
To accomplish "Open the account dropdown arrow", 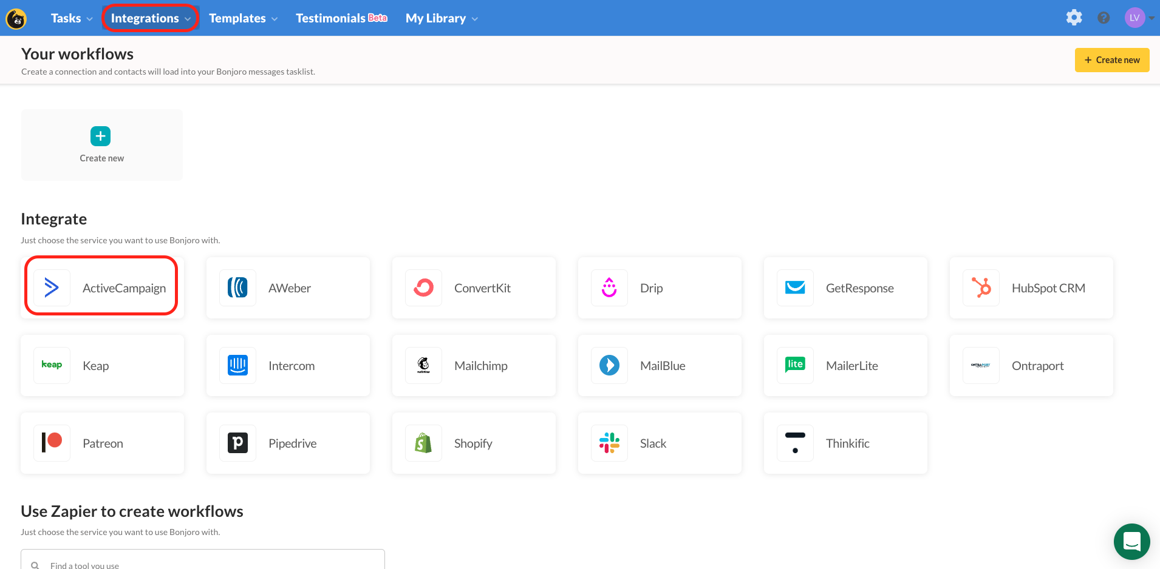I will point(1151,18).
